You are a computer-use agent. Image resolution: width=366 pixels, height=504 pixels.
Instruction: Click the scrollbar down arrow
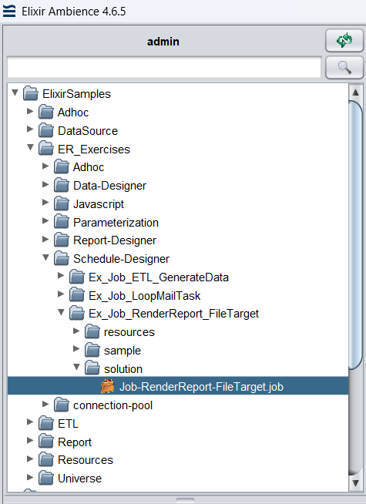coord(355,482)
